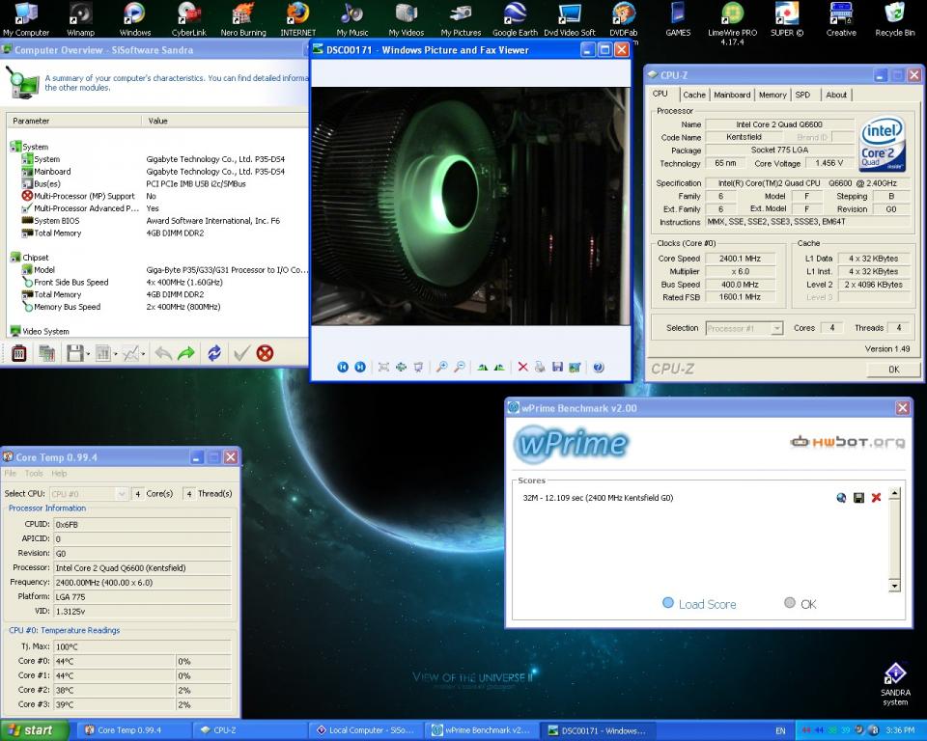Image resolution: width=927 pixels, height=741 pixels.
Task: Delete the image with the red X icon
Action: 522,367
